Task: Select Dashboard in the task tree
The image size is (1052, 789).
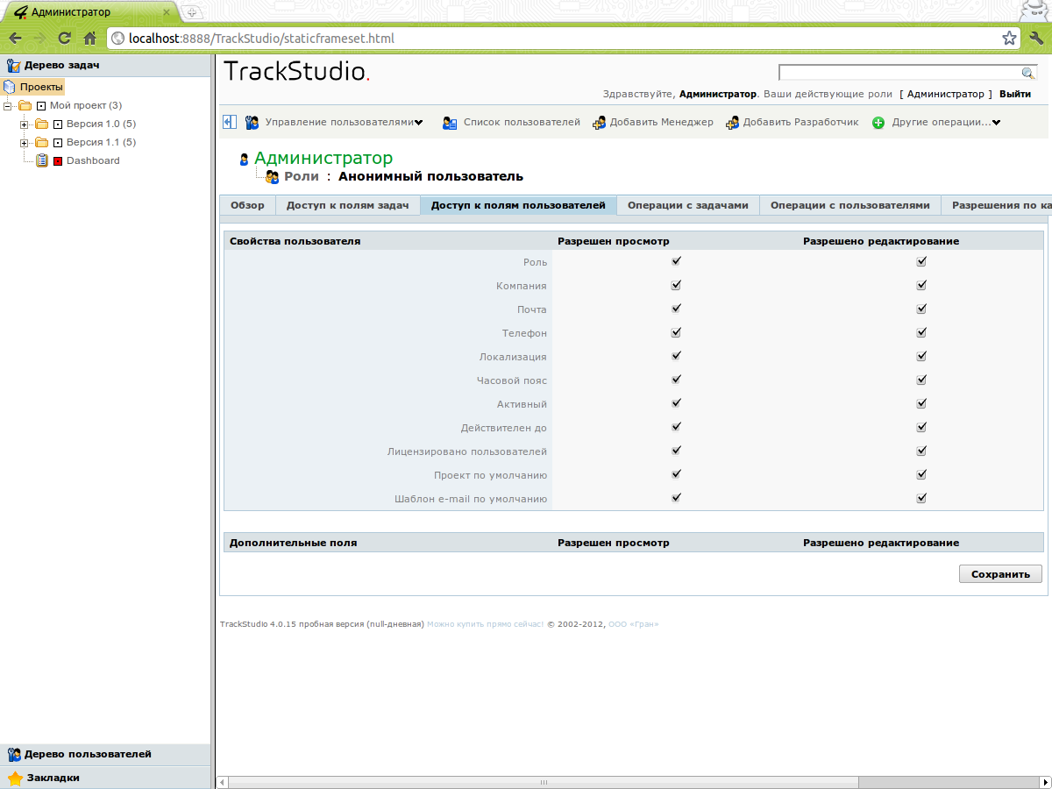Action: point(93,160)
